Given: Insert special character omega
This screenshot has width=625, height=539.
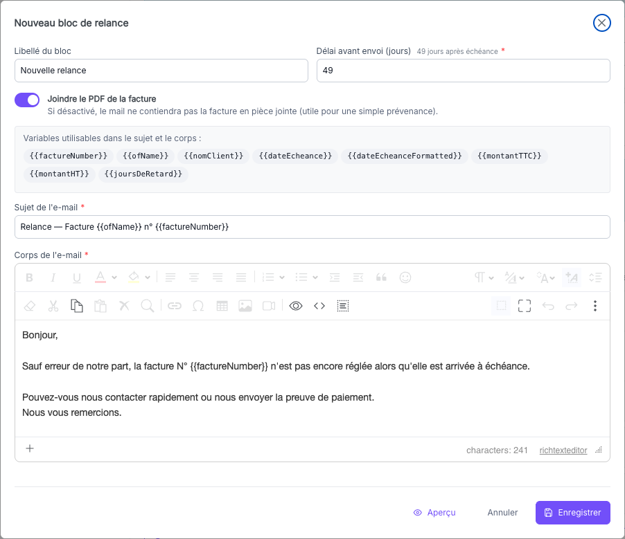Looking at the screenshot, I should (x=198, y=306).
